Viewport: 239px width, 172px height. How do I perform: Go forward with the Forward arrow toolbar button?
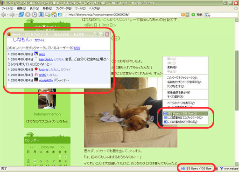click(12, 15)
